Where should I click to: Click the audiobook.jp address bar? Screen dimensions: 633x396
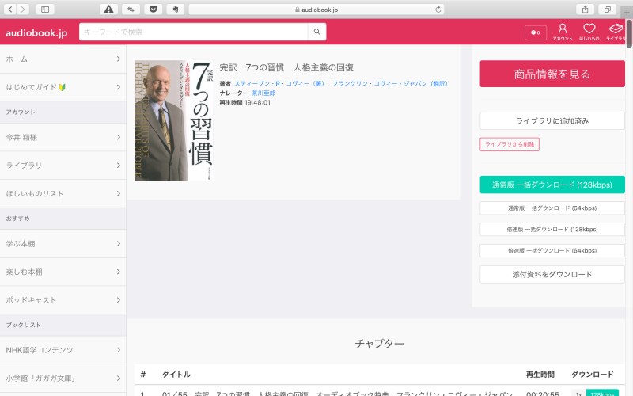[316, 10]
